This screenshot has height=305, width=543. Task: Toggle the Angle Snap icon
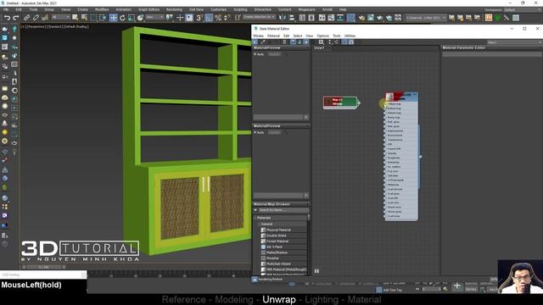pyautogui.click(x=209, y=18)
